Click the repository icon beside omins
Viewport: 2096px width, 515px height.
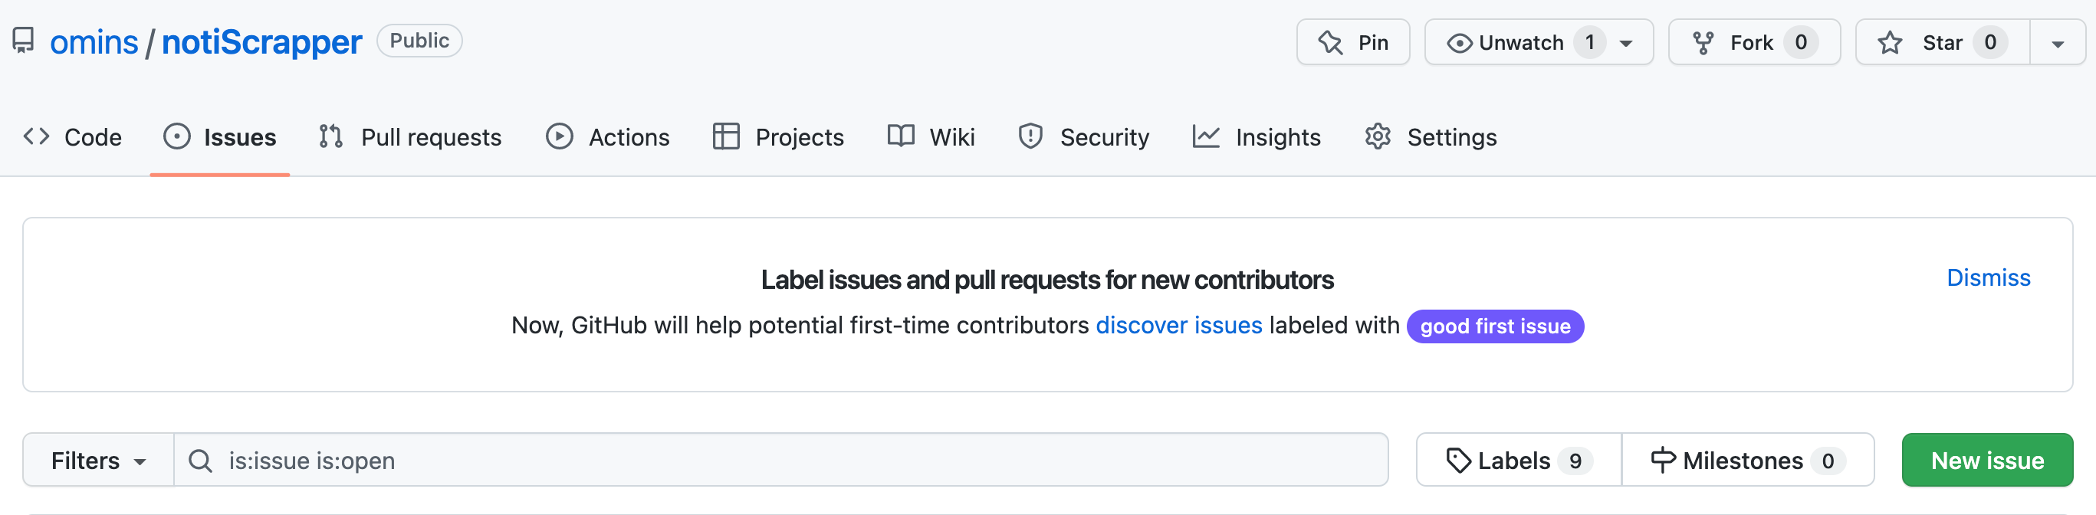pyautogui.click(x=23, y=41)
